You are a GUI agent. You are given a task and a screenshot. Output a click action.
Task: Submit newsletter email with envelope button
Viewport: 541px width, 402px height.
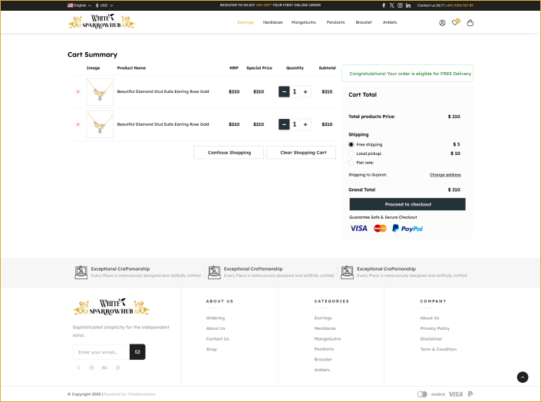tap(137, 352)
